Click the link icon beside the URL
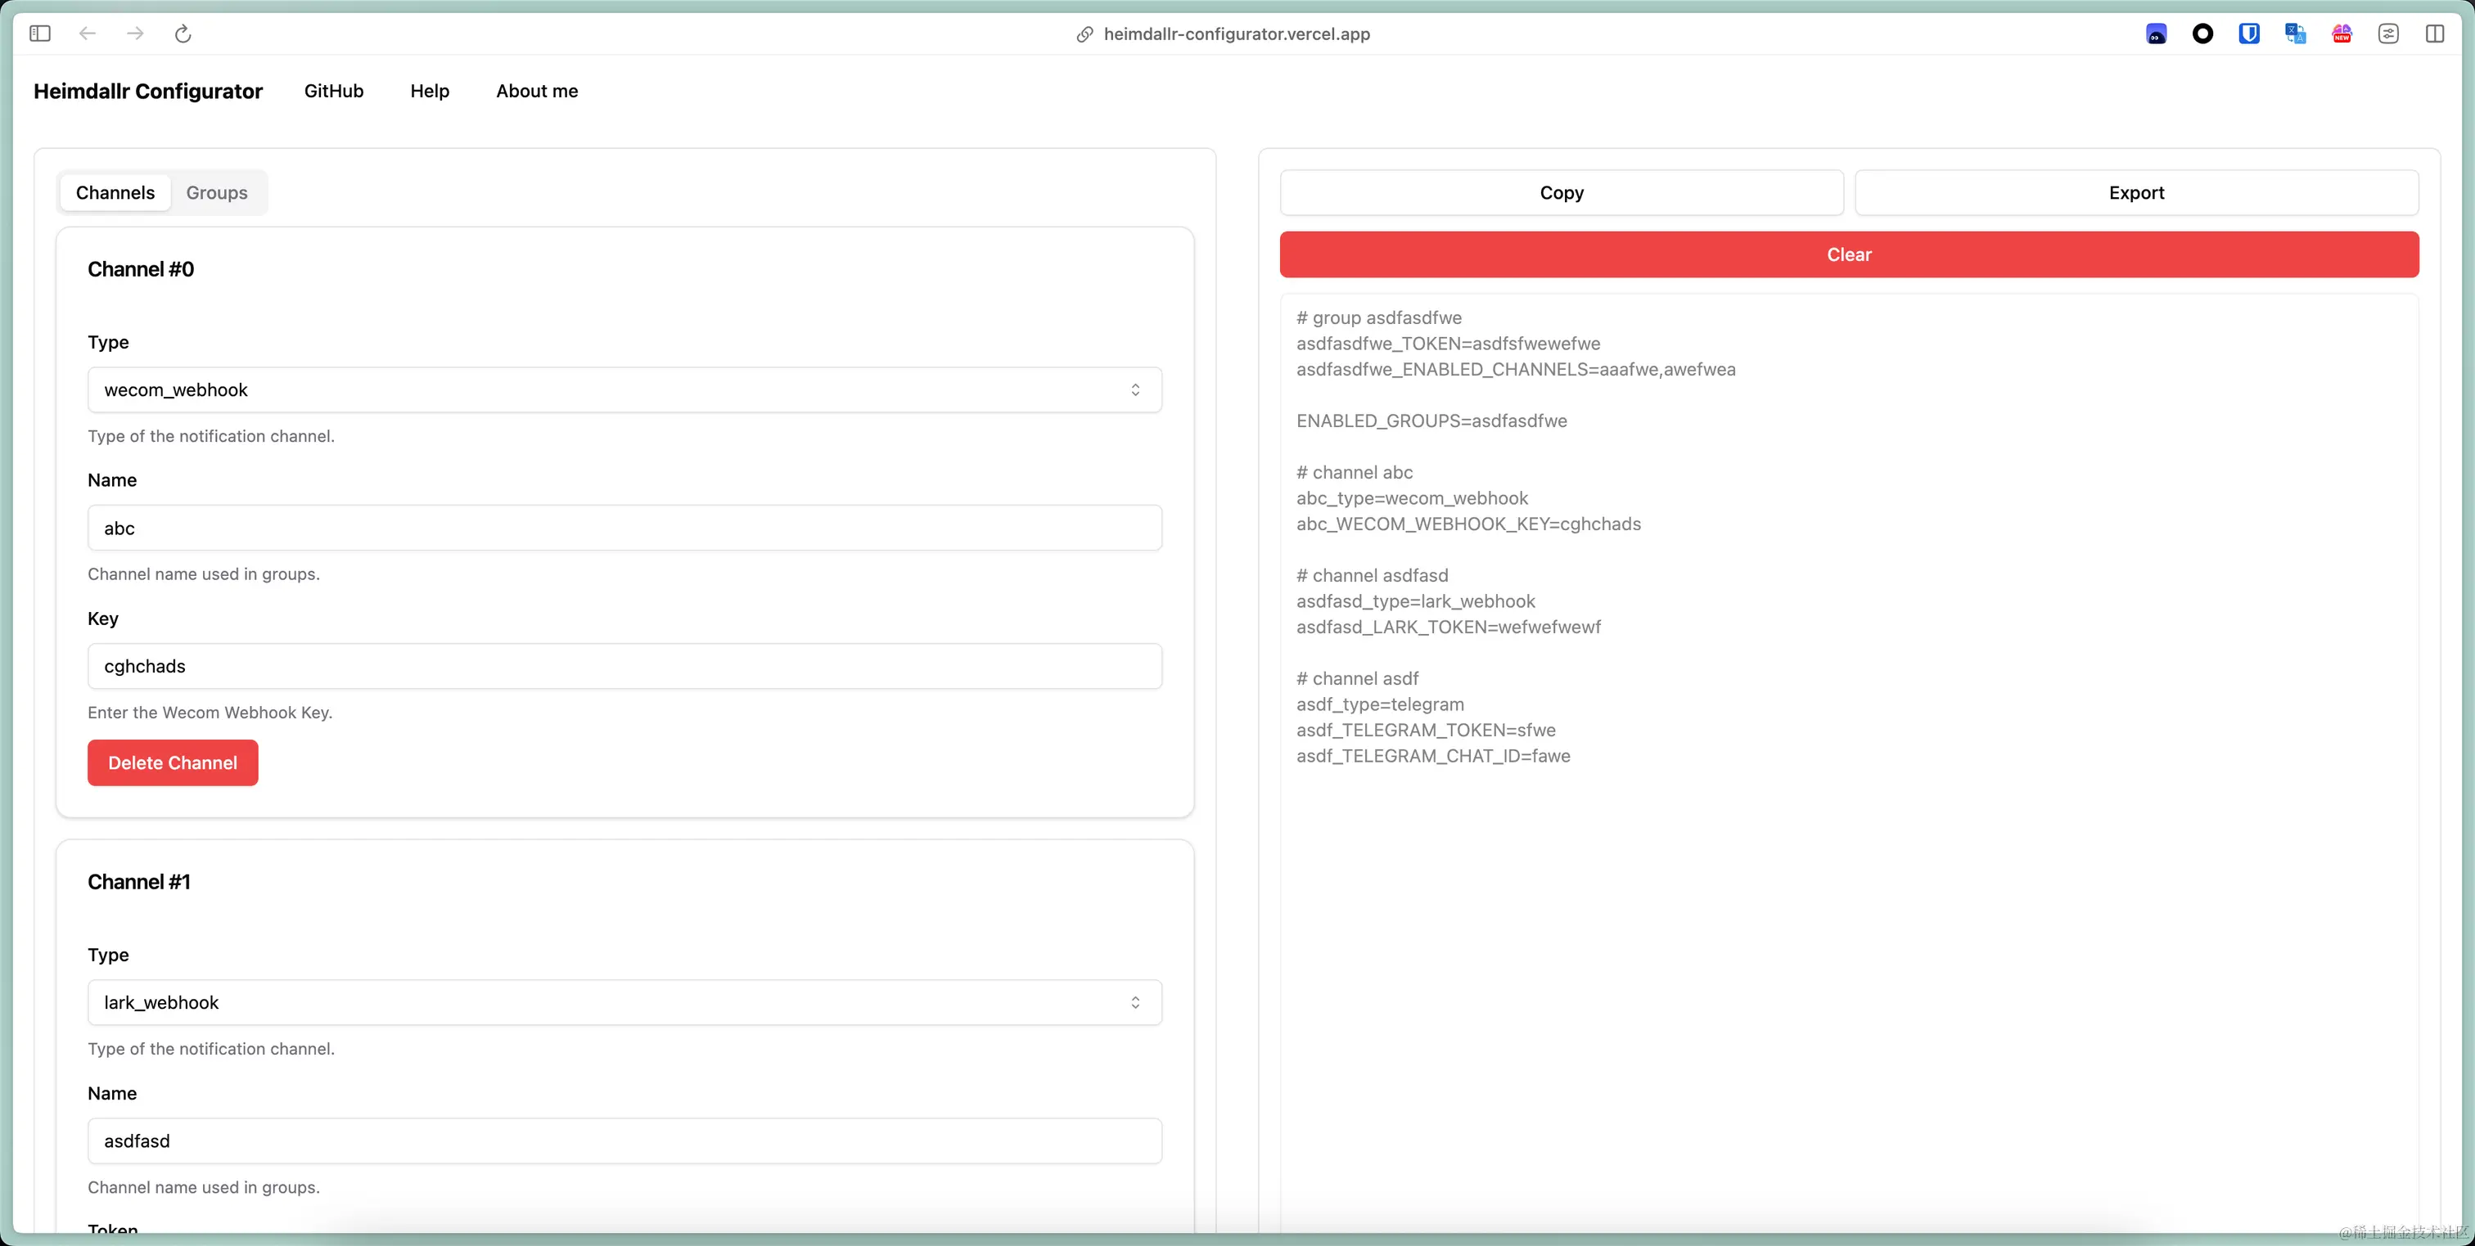The height and width of the screenshot is (1246, 2475). tap(1084, 34)
